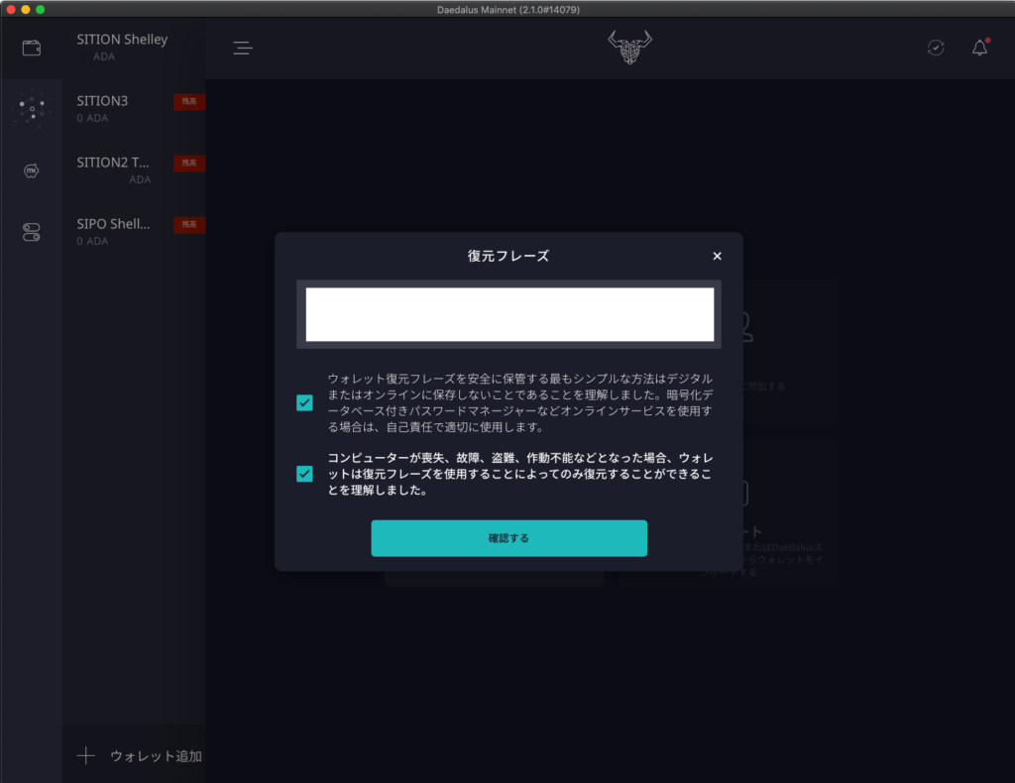Open the ITN rewards redemption icon
1015x783 pixels.
pyautogui.click(x=31, y=170)
